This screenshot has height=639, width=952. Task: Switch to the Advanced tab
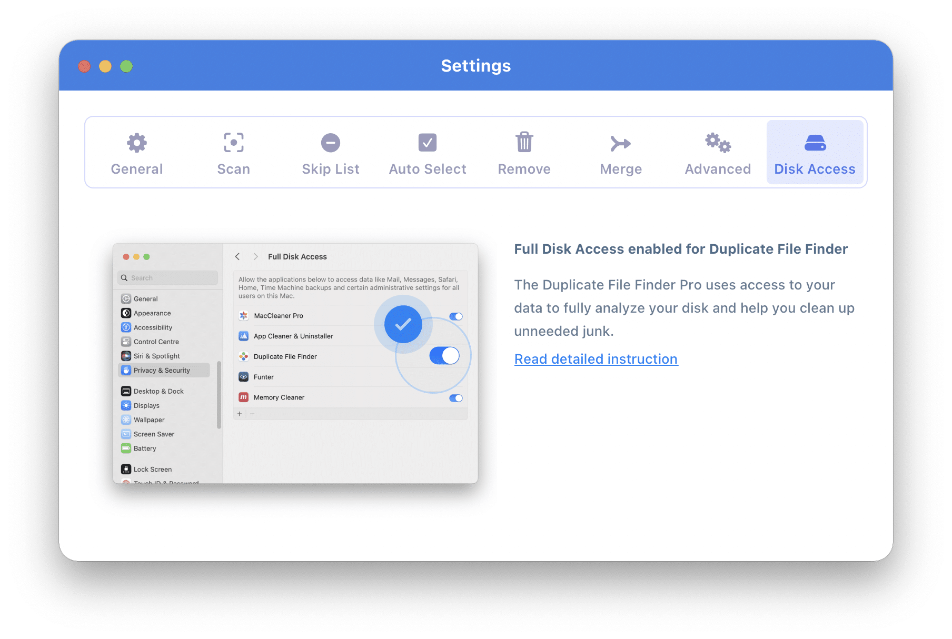coord(718,153)
